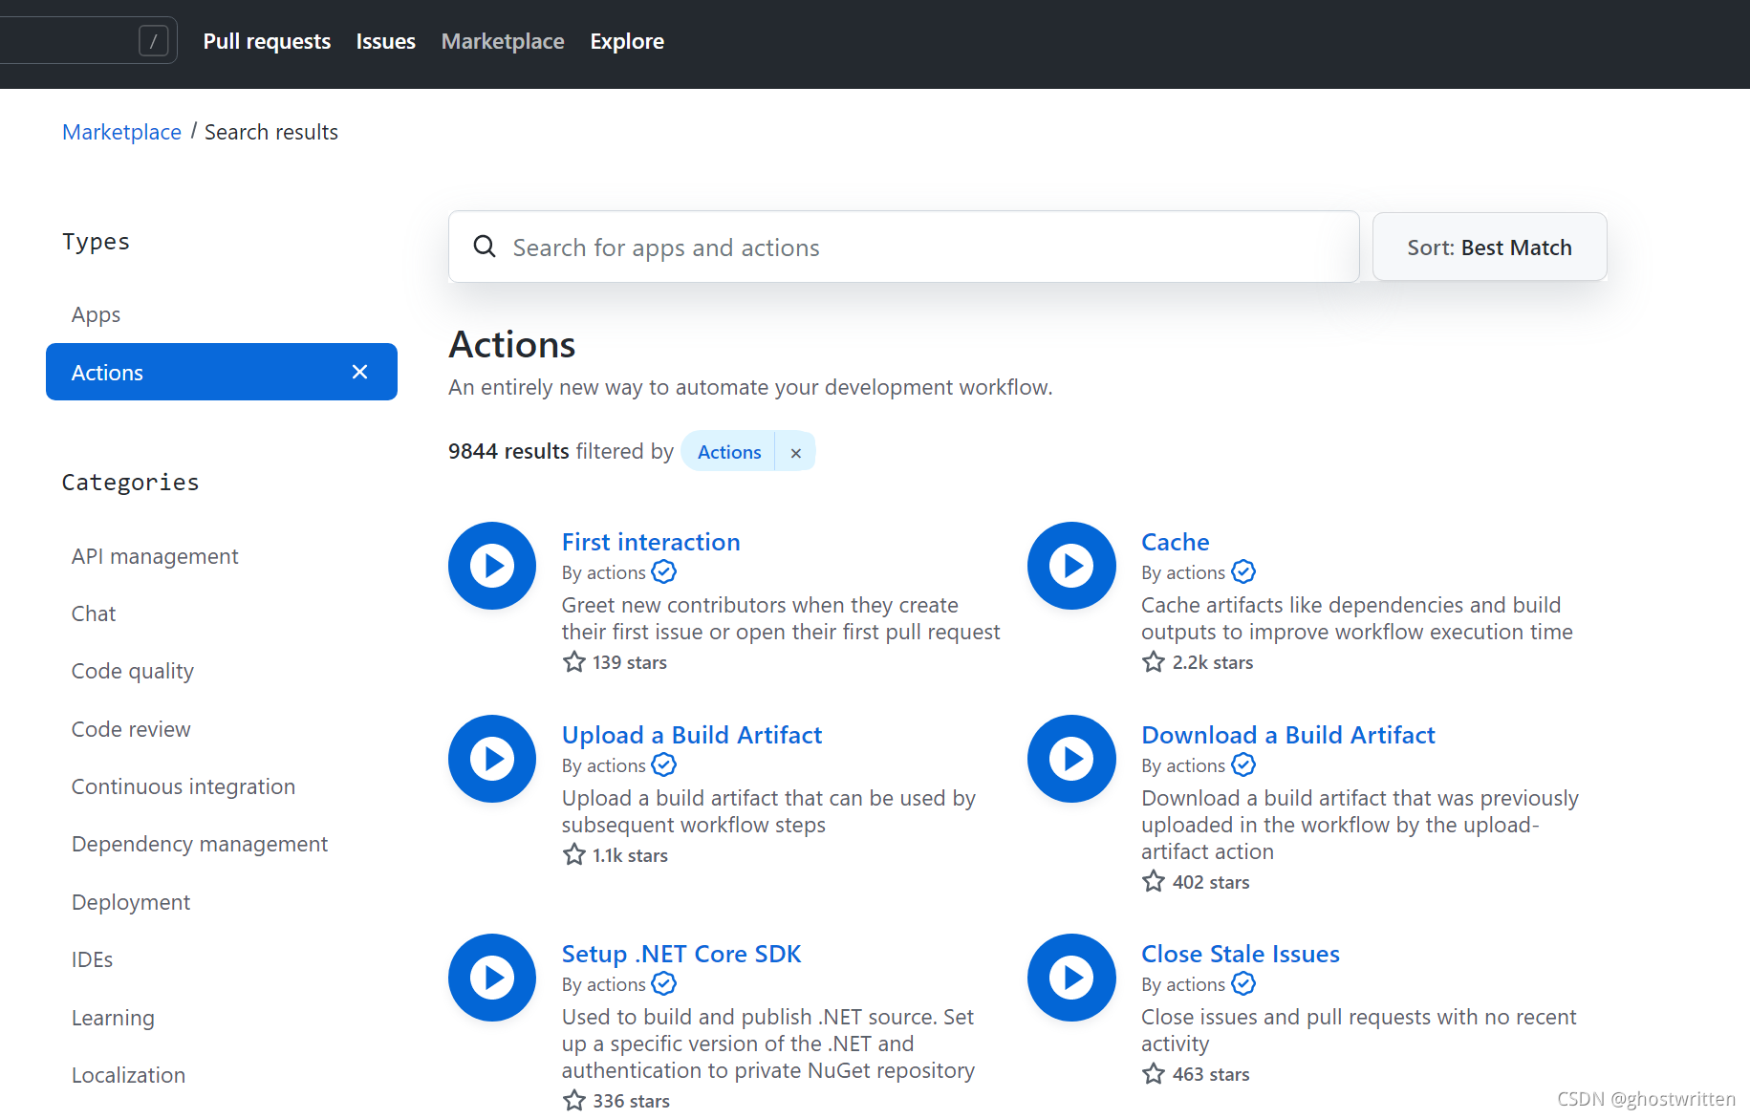Open the First interaction action
Image resolution: width=1750 pixels, height=1119 pixels.
(x=651, y=542)
